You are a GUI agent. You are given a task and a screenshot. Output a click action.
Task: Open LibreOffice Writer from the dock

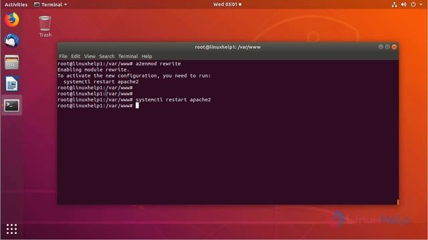pyautogui.click(x=12, y=83)
